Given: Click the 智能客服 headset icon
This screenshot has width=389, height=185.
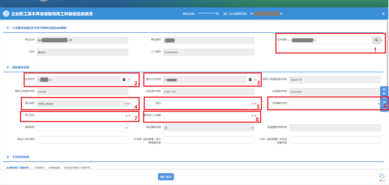Looking at the screenshot, I should tap(381, 176).
